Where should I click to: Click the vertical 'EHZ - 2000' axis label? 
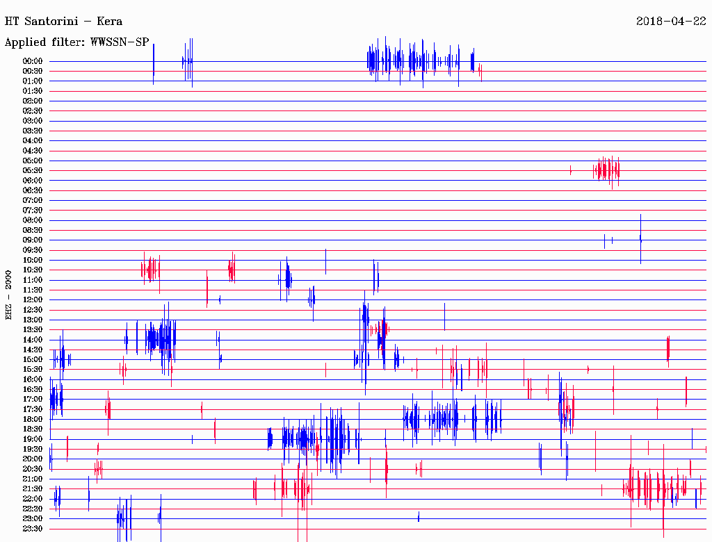click(x=9, y=295)
